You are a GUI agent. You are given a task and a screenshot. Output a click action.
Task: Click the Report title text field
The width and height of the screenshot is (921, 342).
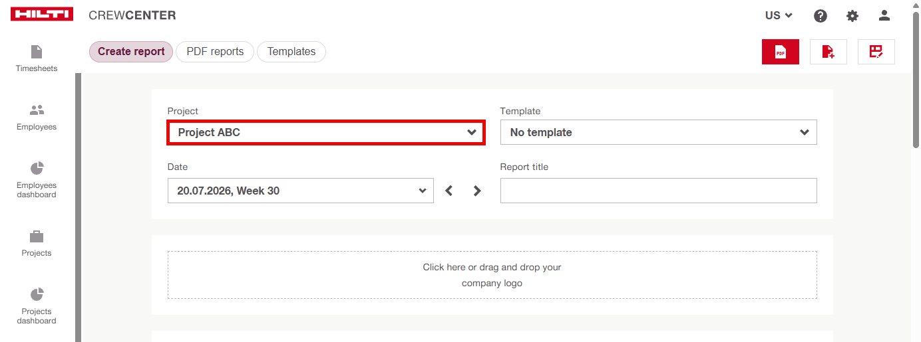click(659, 191)
